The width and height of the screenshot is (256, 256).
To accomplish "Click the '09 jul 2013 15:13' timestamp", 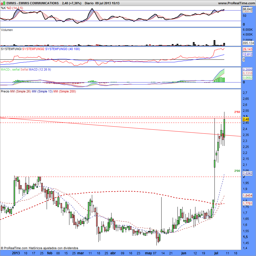I will (x=107, y=3).
